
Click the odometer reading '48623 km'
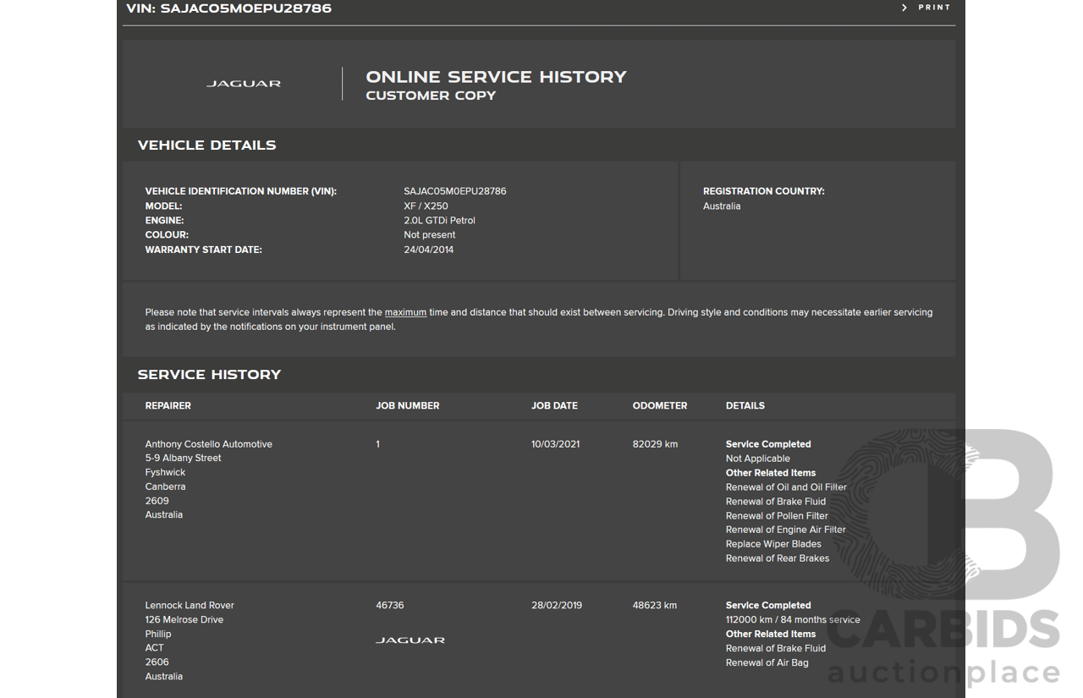click(x=655, y=606)
